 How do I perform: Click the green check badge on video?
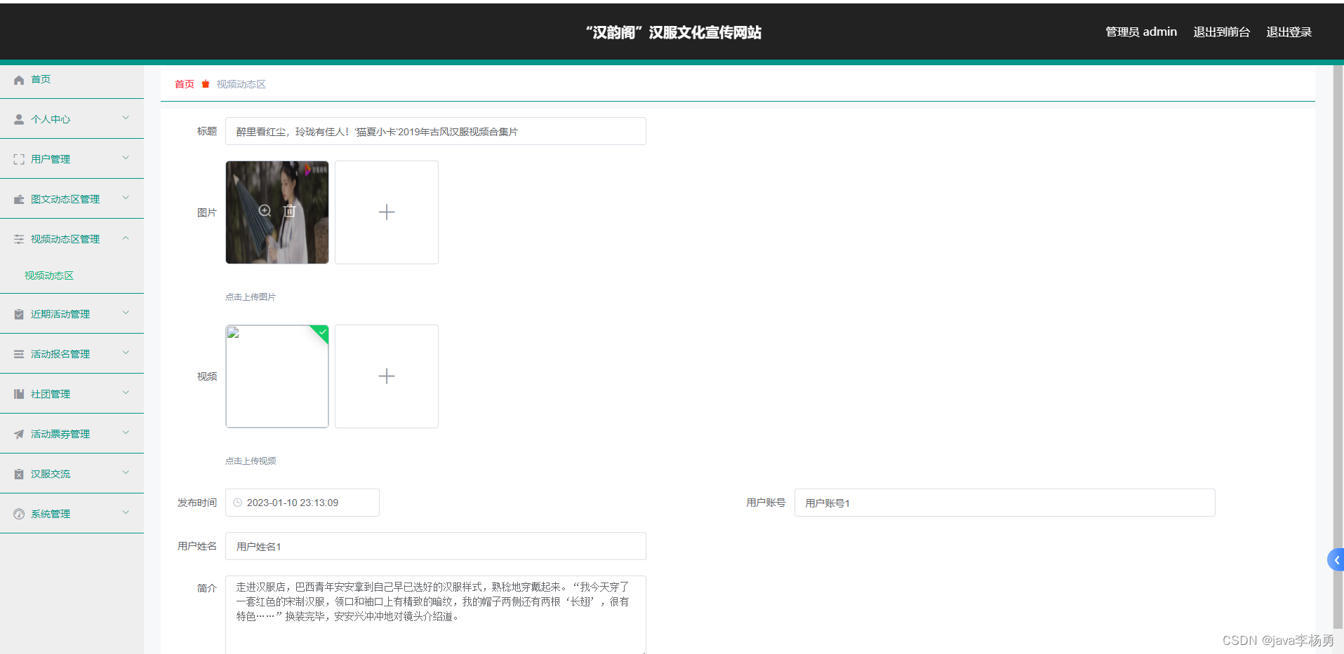point(321,332)
